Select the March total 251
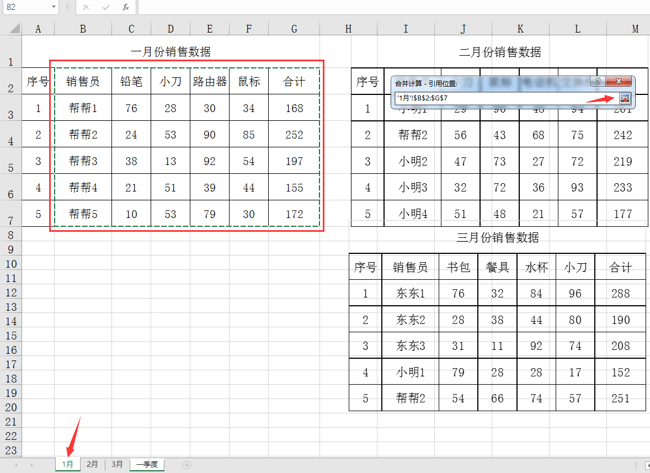Screen dimensions: 650x473 tap(621, 398)
